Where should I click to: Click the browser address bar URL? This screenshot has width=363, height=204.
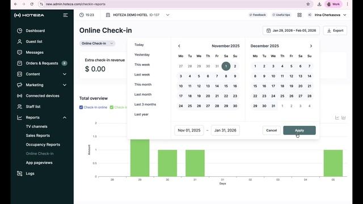75,4
